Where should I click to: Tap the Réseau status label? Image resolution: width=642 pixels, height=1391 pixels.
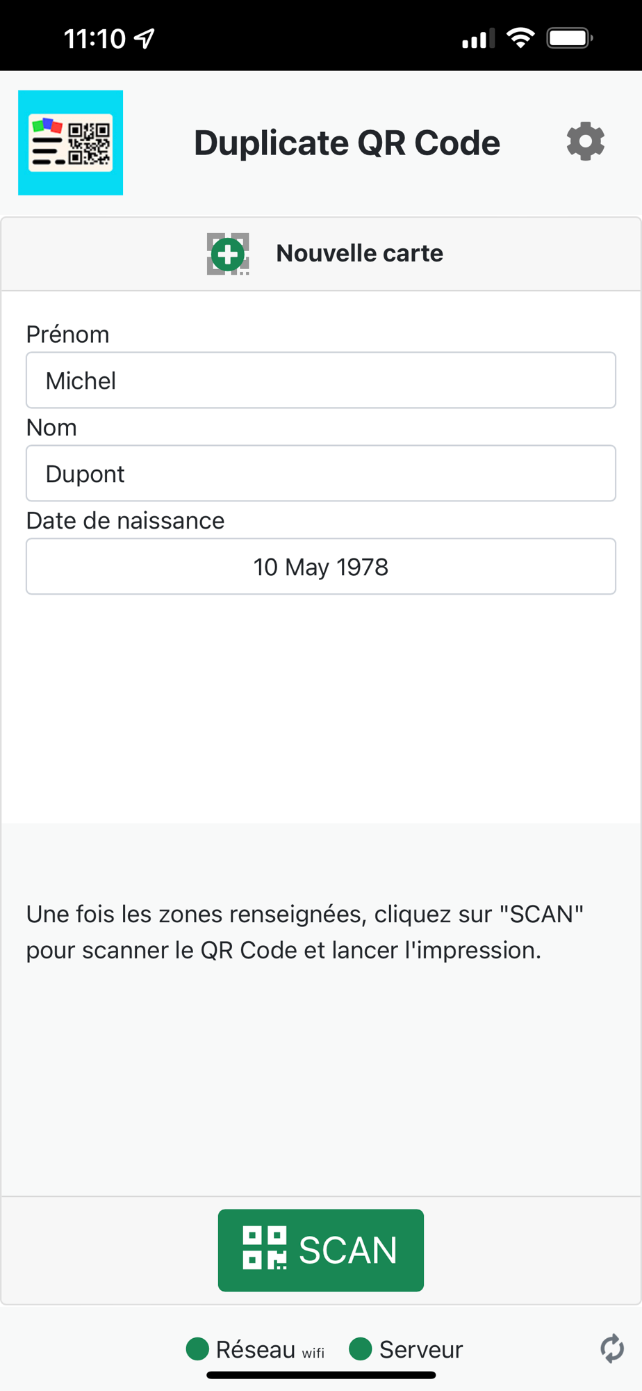click(x=256, y=1349)
